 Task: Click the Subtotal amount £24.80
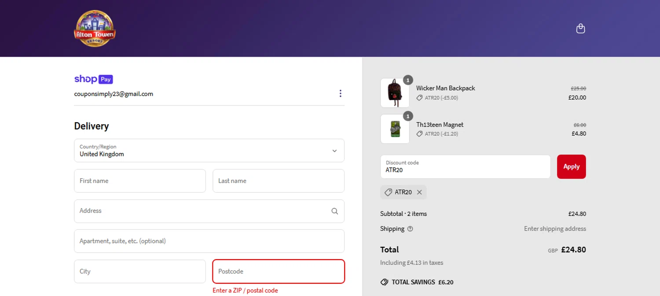[577, 214]
